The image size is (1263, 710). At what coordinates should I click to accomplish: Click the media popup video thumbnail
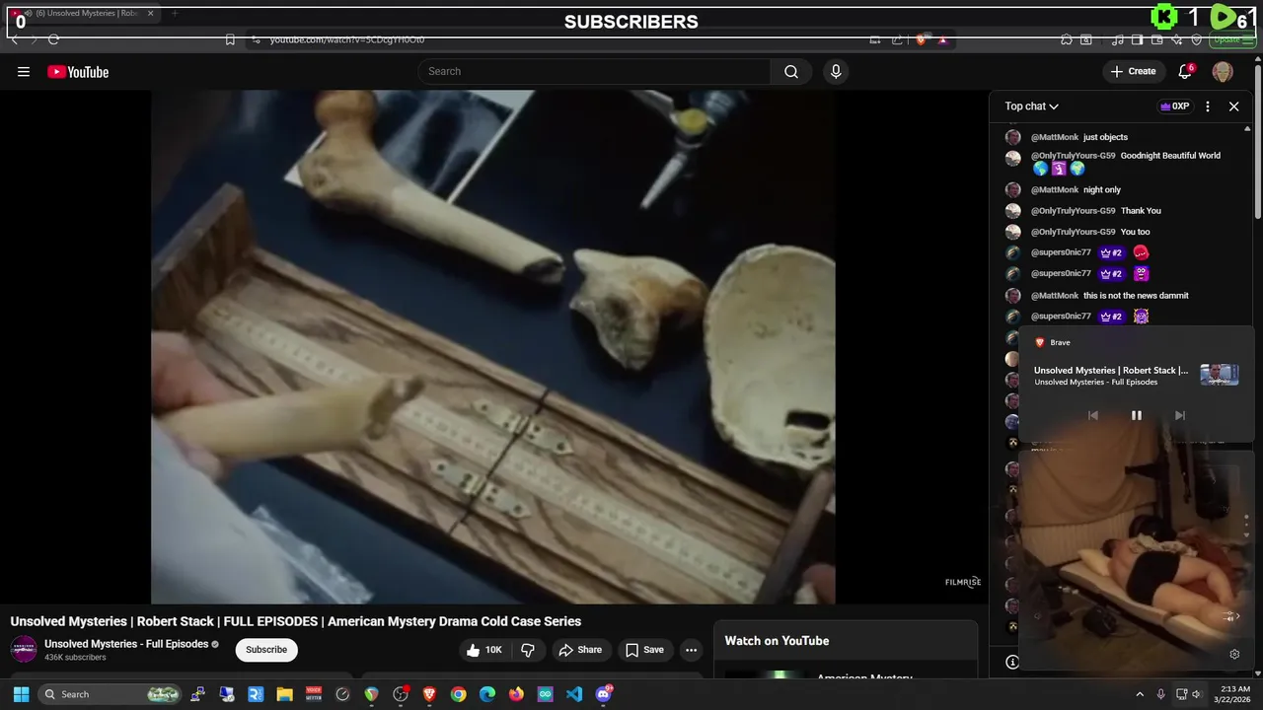click(x=1219, y=375)
